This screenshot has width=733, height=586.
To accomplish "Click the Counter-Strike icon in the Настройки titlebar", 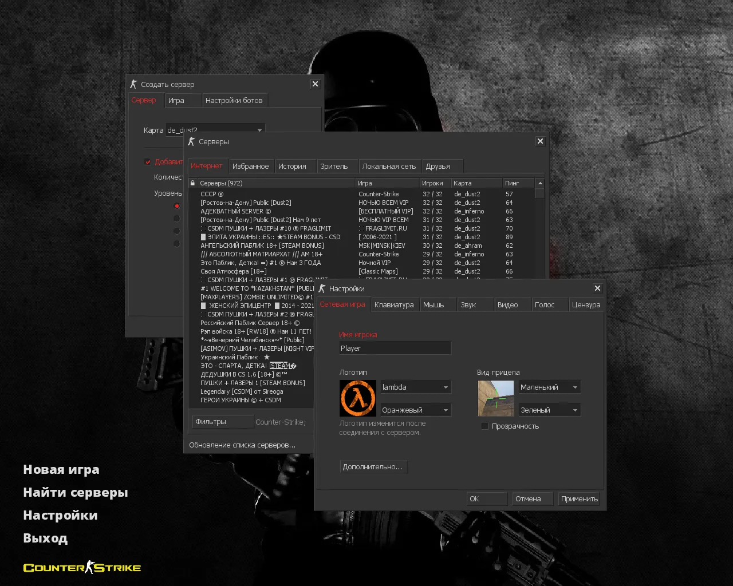I will (x=321, y=288).
